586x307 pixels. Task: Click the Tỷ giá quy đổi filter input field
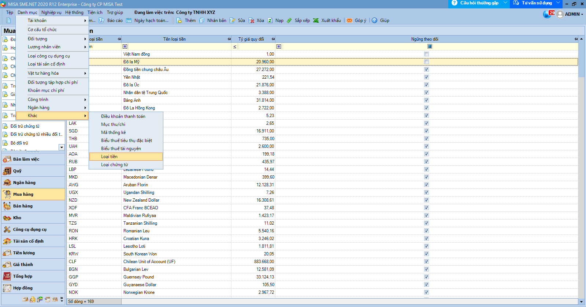click(256, 46)
